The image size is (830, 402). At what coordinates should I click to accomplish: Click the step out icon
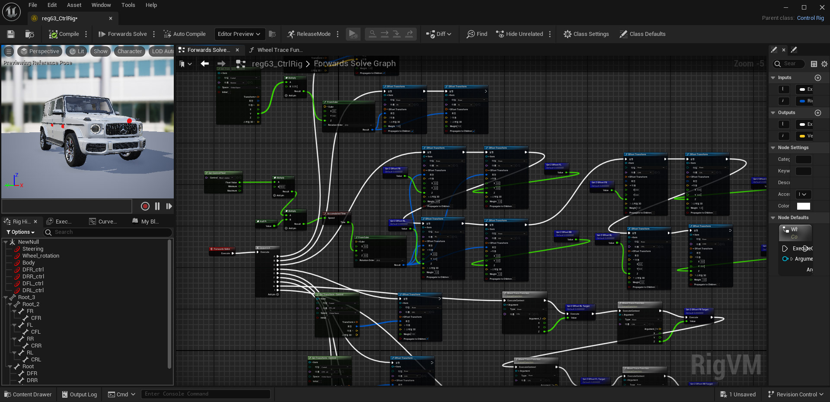(409, 34)
